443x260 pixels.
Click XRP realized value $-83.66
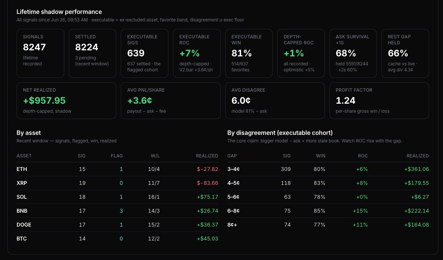(x=207, y=183)
